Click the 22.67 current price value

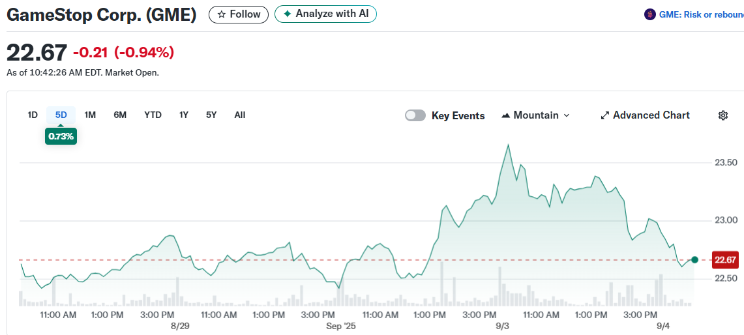click(x=37, y=52)
